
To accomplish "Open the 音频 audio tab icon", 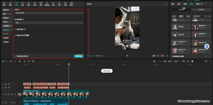I will click(10, 4).
